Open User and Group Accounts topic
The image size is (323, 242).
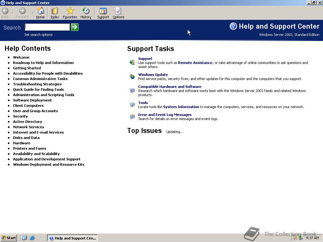coord(35,111)
